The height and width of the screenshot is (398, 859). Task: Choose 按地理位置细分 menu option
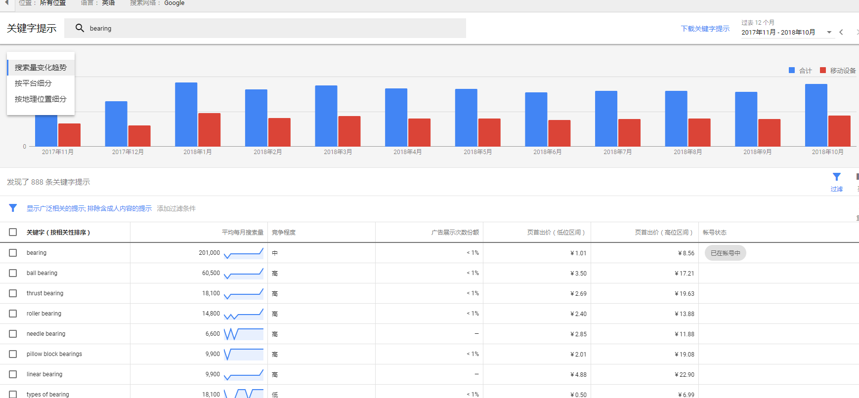[41, 99]
